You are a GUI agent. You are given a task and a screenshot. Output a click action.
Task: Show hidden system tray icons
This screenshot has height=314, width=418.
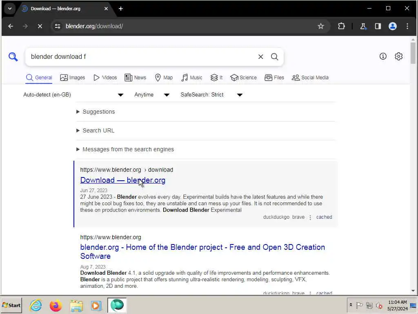click(x=351, y=305)
